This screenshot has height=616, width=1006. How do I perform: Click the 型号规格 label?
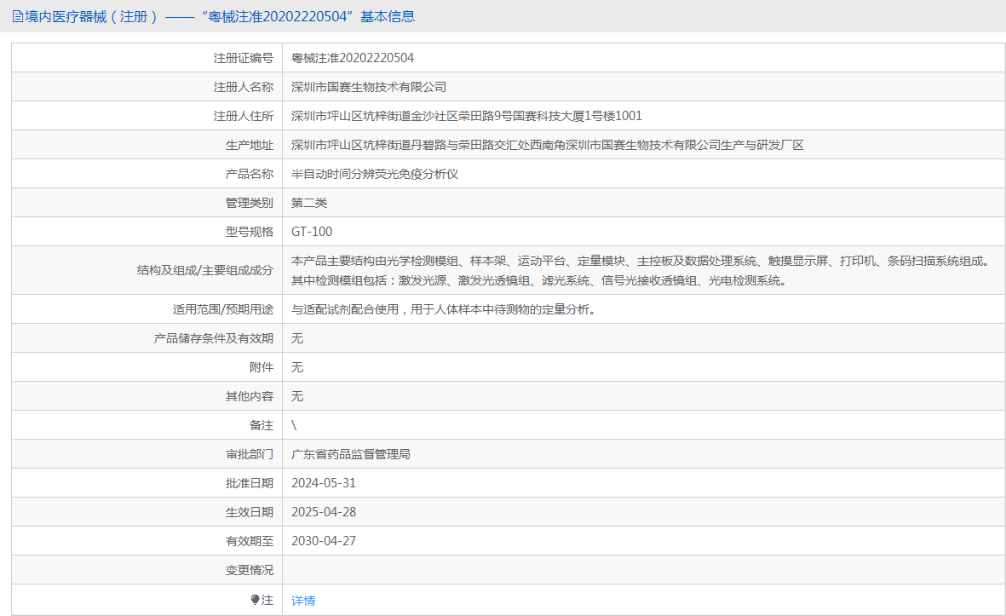[x=249, y=232]
